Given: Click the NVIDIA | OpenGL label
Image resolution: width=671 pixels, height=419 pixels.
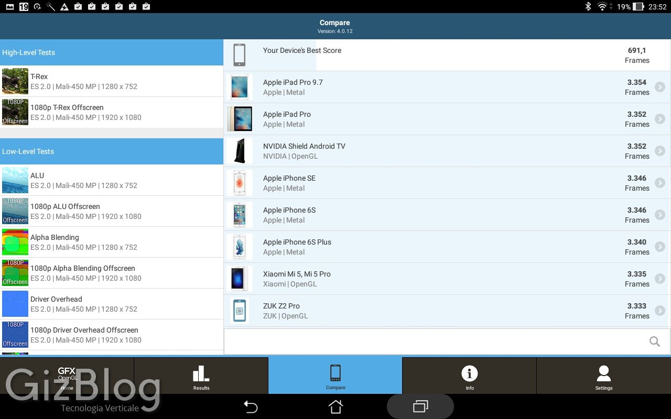Looking at the screenshot, I should (x=290, y=156).
